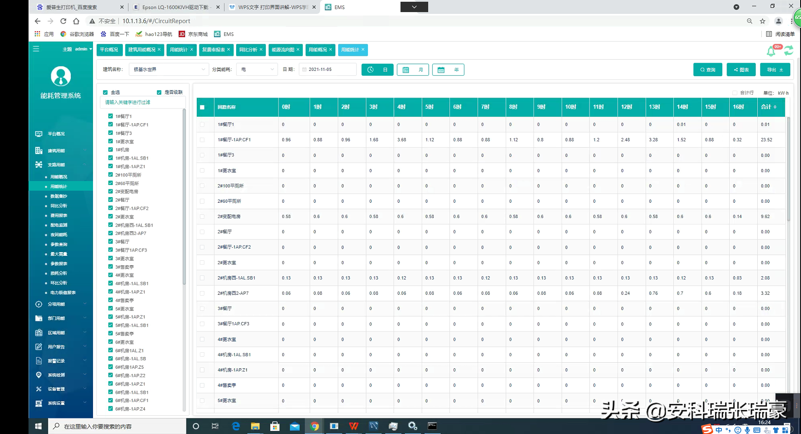
Task: Open the 费用报表 submenu item
Action: tap(59, 215)
